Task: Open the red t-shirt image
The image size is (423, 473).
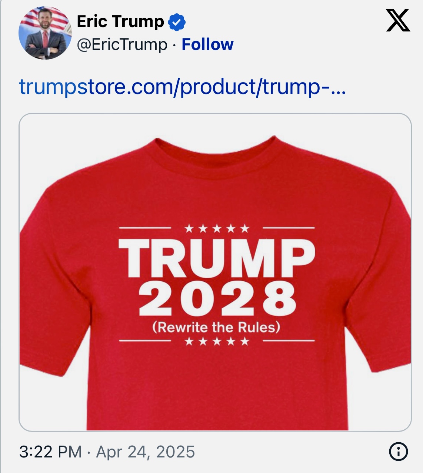Action: click(215, 272)
